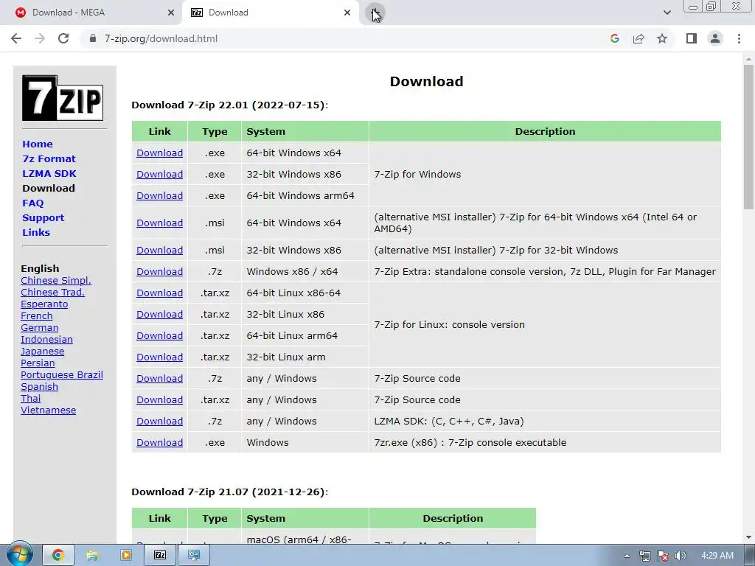Download the 7-Zip Extra .7z package
755x566 pixels.
159,271
